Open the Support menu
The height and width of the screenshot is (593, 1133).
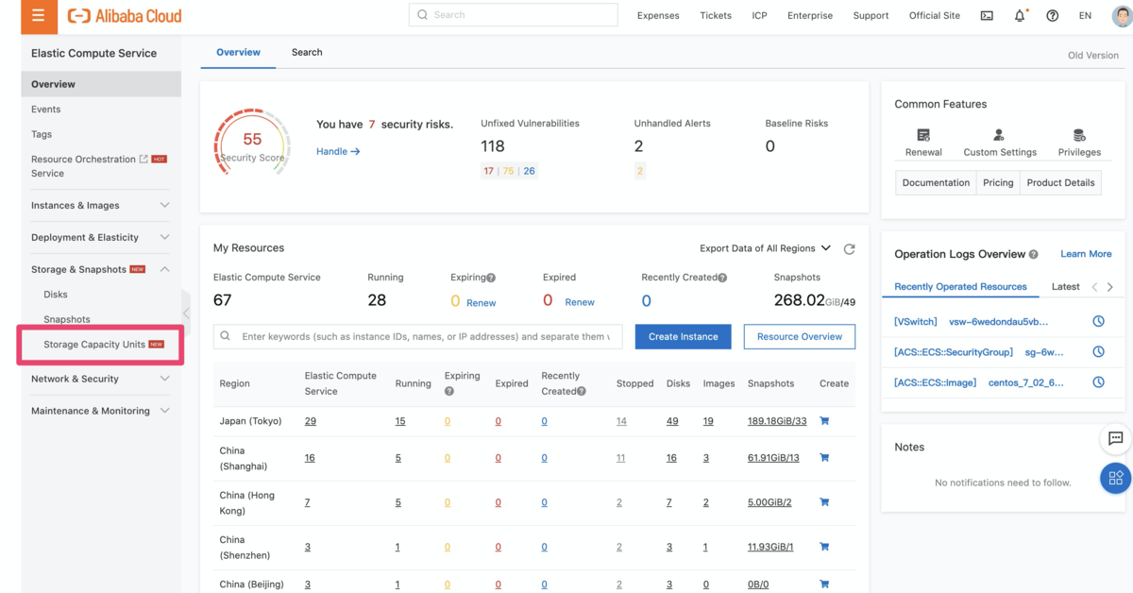click(x=871, y=16)
